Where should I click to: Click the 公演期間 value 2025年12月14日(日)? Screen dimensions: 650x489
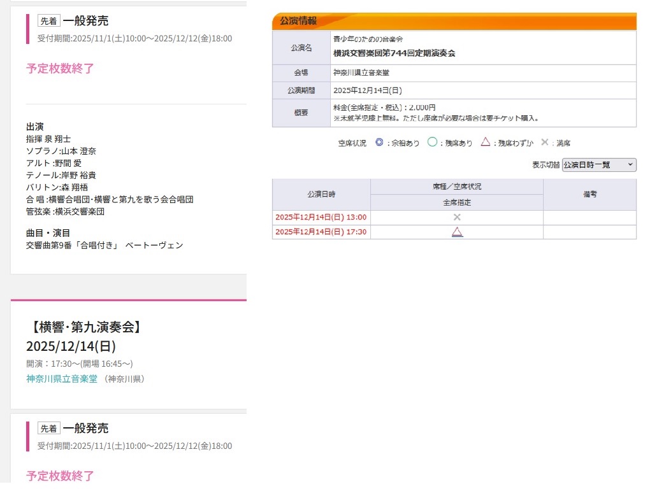368,90
